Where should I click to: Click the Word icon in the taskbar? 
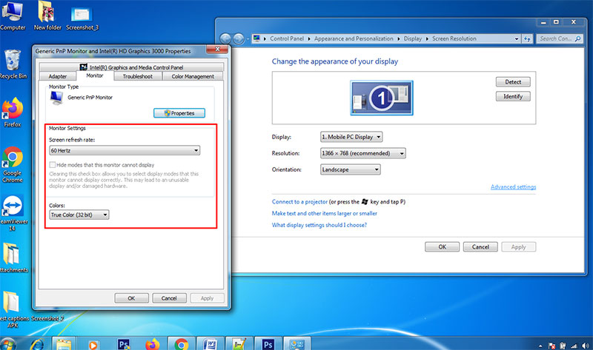tap(210, 344)
